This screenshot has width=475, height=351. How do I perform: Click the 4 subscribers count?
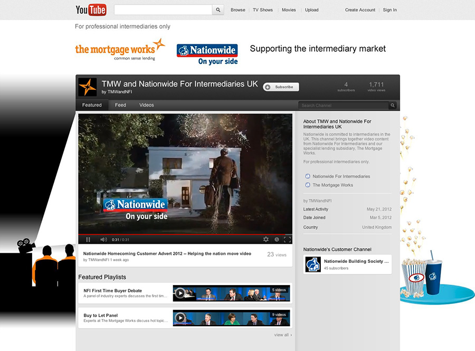pyautogui.click(x=346, y=87)
